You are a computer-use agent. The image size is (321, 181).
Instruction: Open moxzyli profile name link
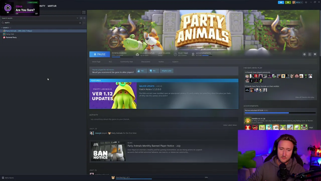pyautogui.click(x=98, y=133)
